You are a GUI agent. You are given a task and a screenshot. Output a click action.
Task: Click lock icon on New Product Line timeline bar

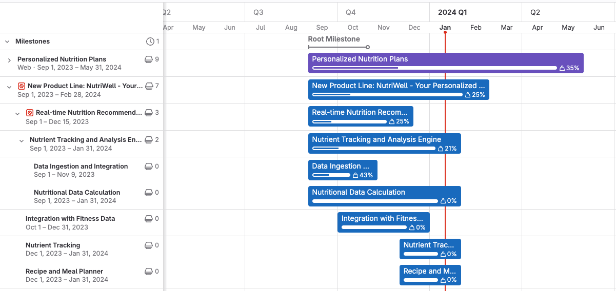point(468,95)
